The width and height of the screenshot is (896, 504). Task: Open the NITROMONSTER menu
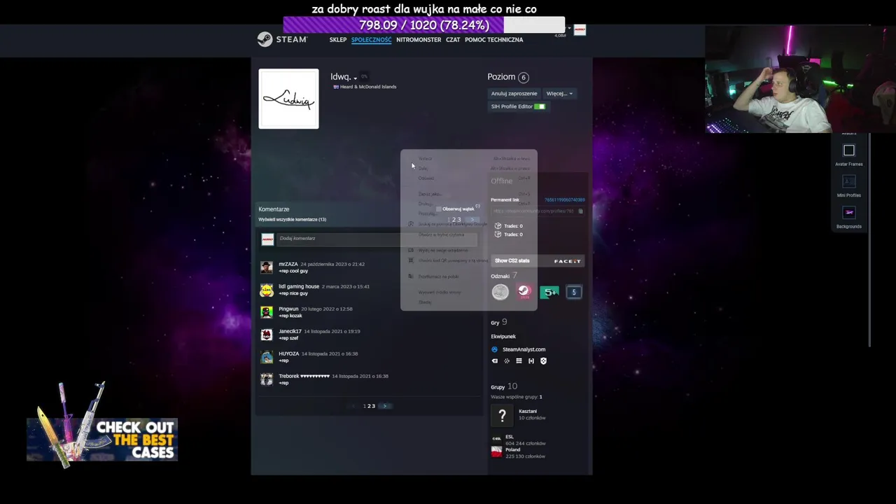[x=419, y=40]
